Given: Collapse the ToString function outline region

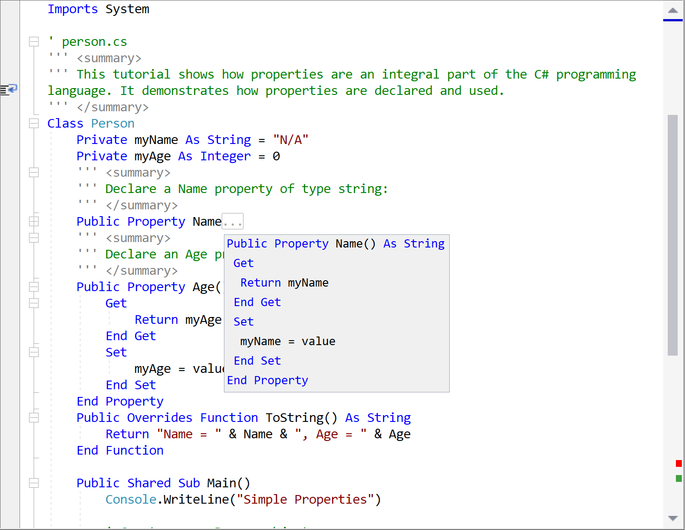Looking at the screenshot, I should (x=34, y=418).
